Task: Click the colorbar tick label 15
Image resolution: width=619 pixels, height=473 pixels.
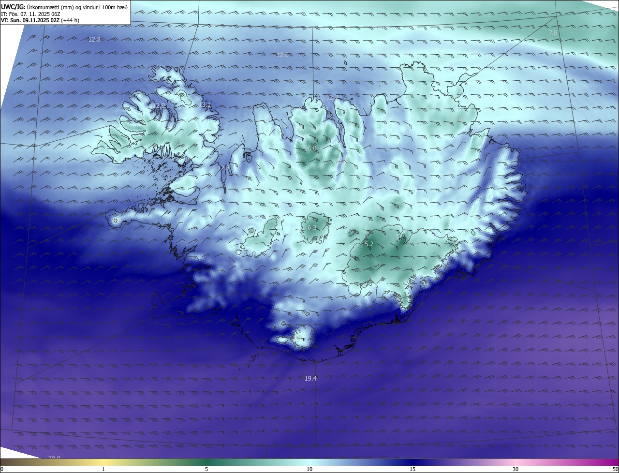Action: pos(413,469)
